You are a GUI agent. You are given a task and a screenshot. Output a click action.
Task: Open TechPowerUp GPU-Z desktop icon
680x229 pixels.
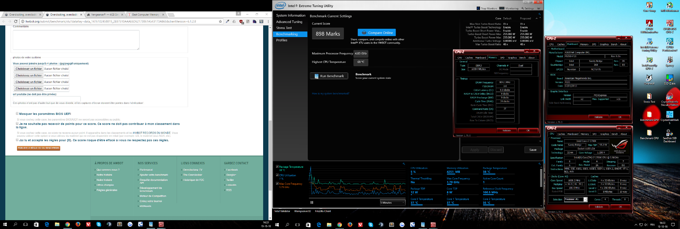pos(649,63)
